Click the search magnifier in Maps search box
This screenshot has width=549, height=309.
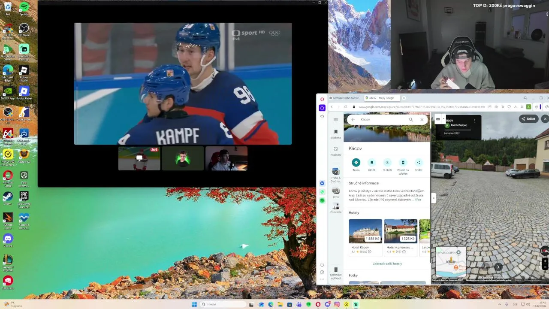tap(411, 120)
